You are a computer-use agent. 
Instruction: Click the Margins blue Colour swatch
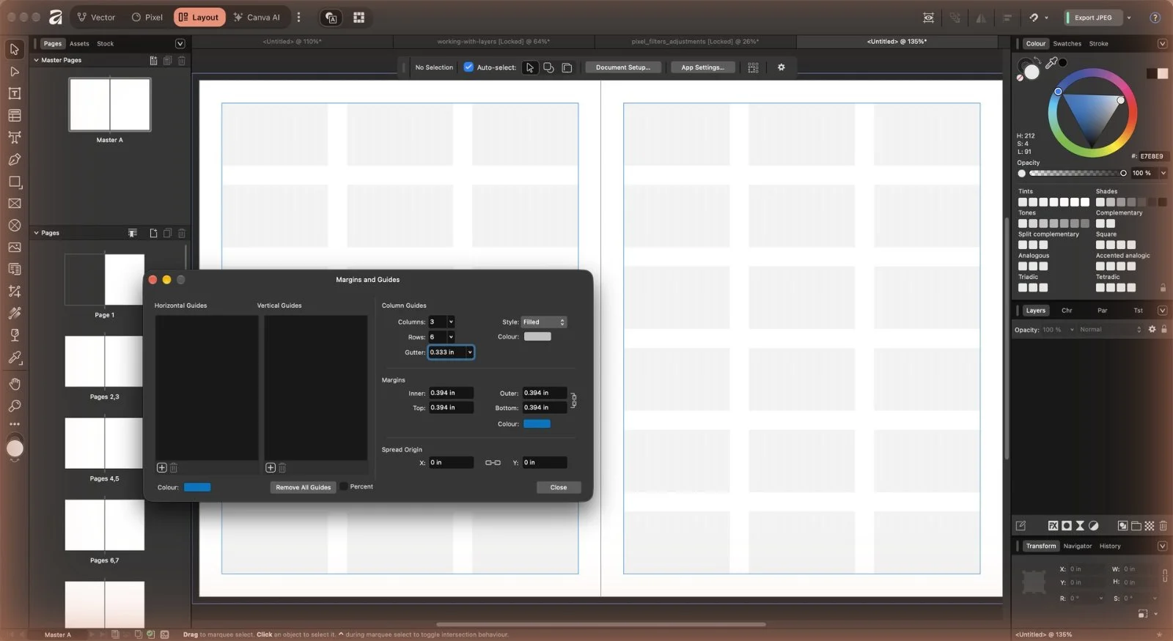tap(537, 423)
